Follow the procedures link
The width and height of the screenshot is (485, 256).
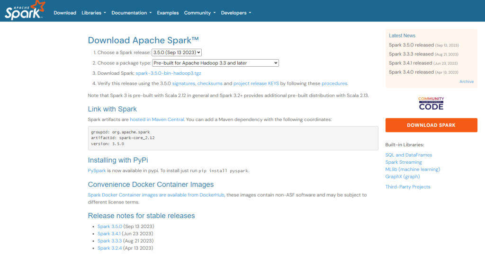[334, 83]
